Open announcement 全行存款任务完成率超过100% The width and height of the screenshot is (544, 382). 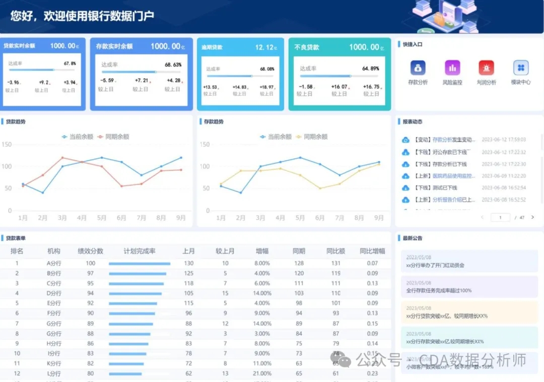point(439,291)
